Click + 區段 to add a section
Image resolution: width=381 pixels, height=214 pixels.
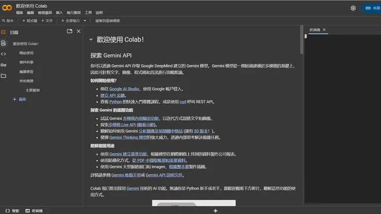[x=20, y=99]
